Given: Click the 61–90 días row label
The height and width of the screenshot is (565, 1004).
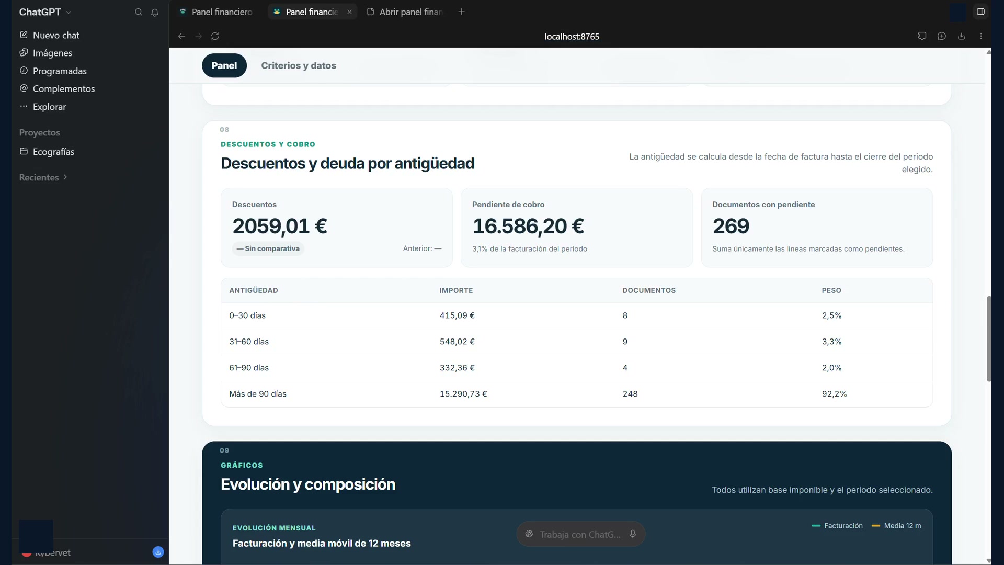Looking at the screenshot, I should pyautogui.click(x=249, y=368).
